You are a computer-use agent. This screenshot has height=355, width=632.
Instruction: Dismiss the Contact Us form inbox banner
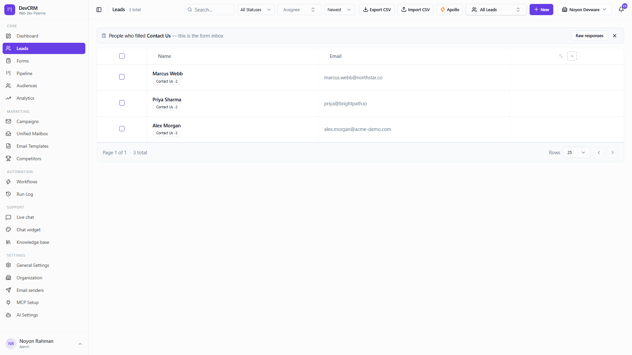tap(615, 36)
